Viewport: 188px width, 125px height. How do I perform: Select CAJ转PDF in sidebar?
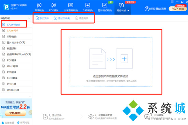[x=16, y=30]
